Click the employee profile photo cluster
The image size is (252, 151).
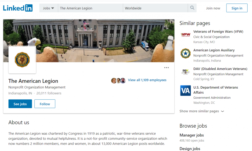point(118,81)
